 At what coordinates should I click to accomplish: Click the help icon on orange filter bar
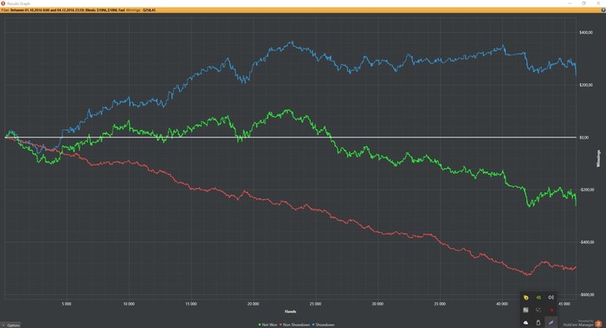point(603,10)
